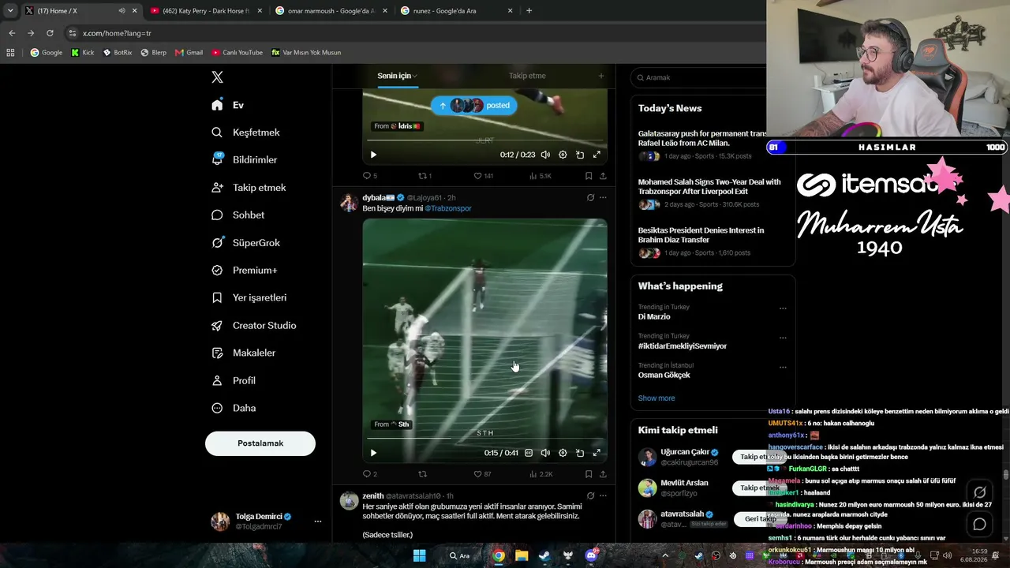Toggle captions on the Sth video

click(529, 453)
